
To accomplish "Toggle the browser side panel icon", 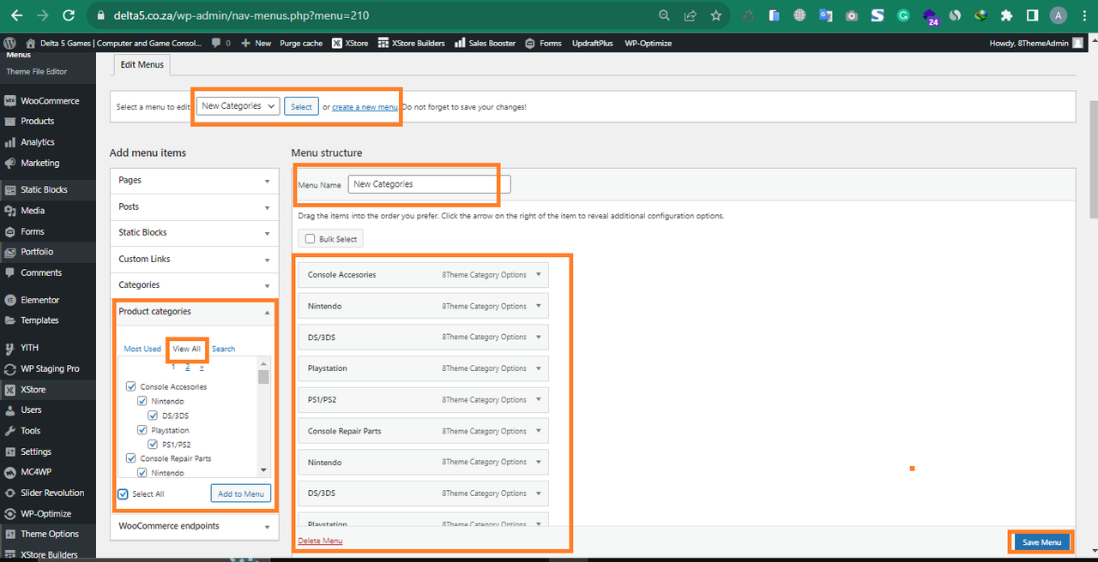I will (x=1033, y=15).
